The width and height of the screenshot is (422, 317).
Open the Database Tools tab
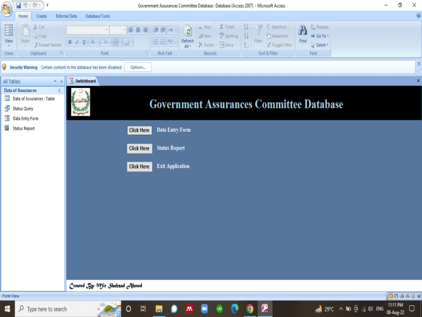tap(97, 16)
